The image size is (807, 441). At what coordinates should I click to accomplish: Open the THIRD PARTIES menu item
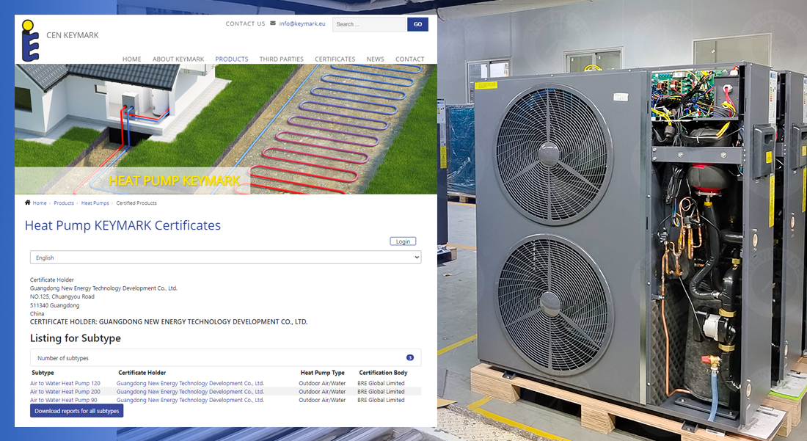[282, 59]
